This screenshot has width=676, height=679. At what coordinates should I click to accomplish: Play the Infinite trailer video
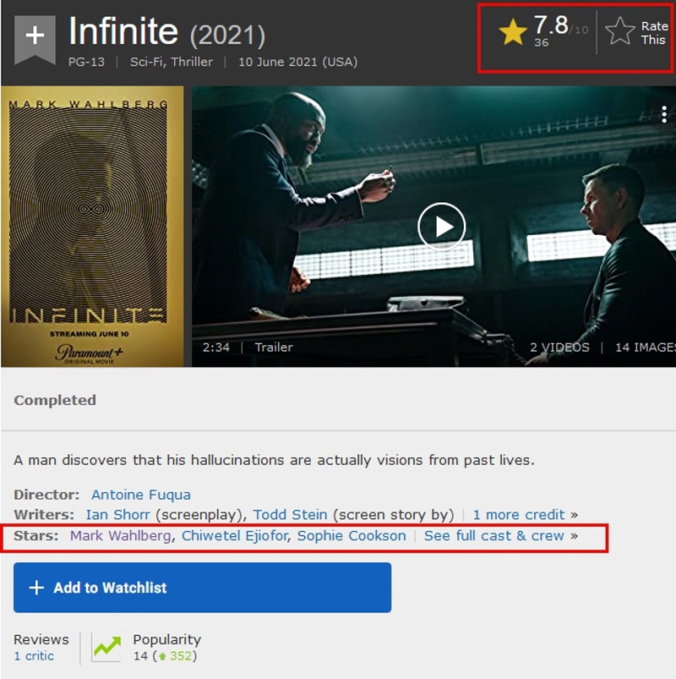(x=441, y=227)
